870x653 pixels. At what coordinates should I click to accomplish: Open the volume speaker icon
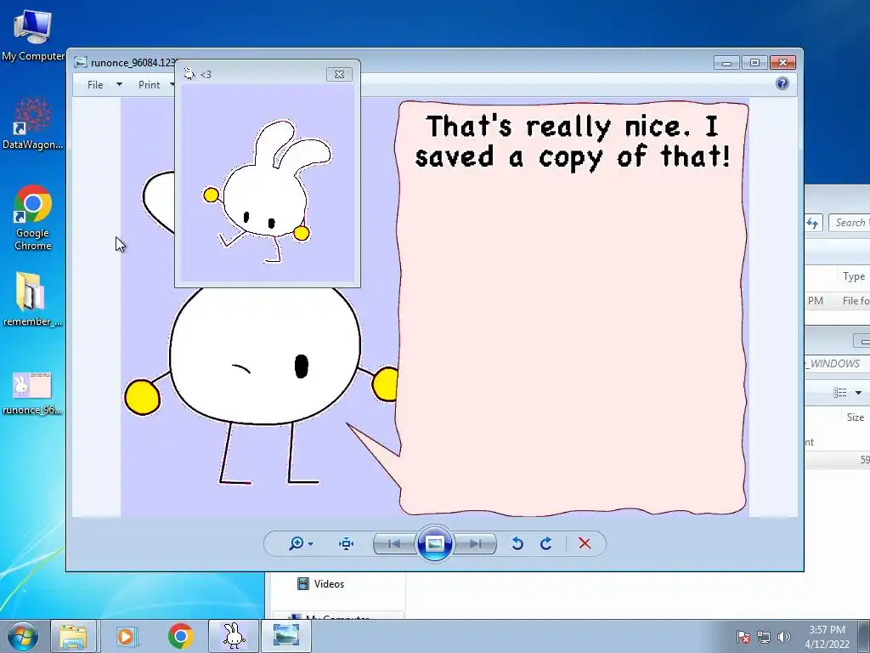[x=784, y=638]
